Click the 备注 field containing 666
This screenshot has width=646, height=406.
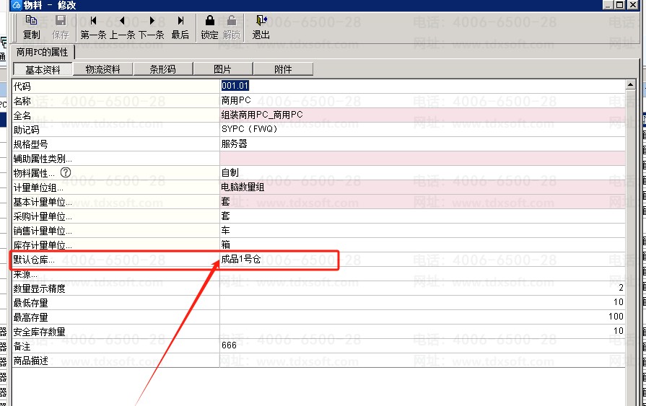422,346
